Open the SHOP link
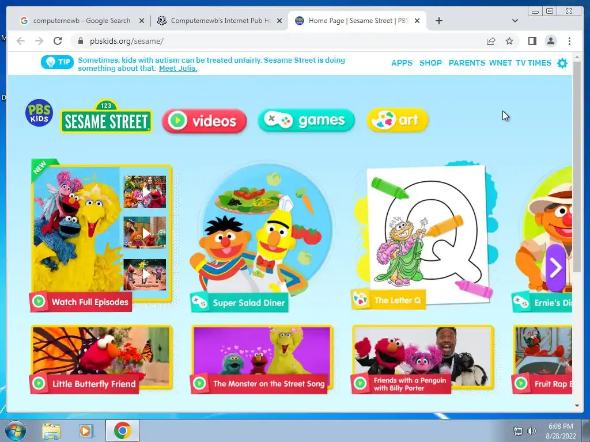Image resolution: width=590 pixels, height=442 pixels. pyautogui.click(x=430, y=63)
